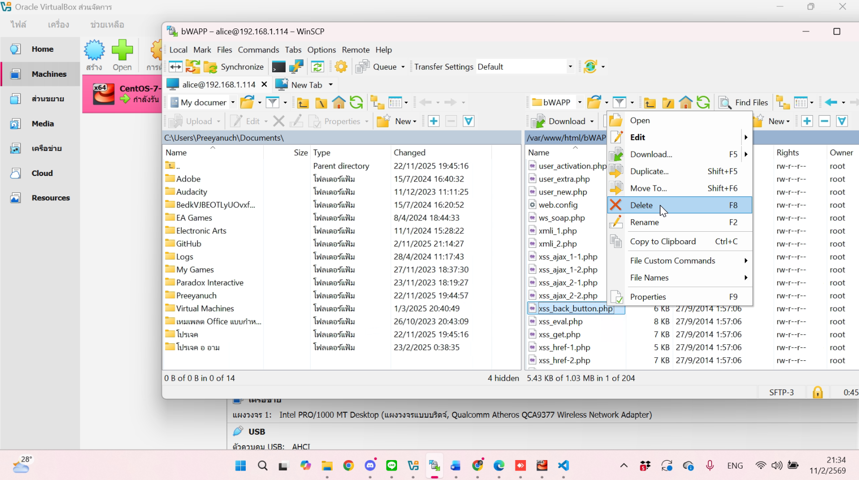Image resolution: width=859 pixels, height=480 pixels.
Task: Click the Preferences gear icon
Action: 341,67
